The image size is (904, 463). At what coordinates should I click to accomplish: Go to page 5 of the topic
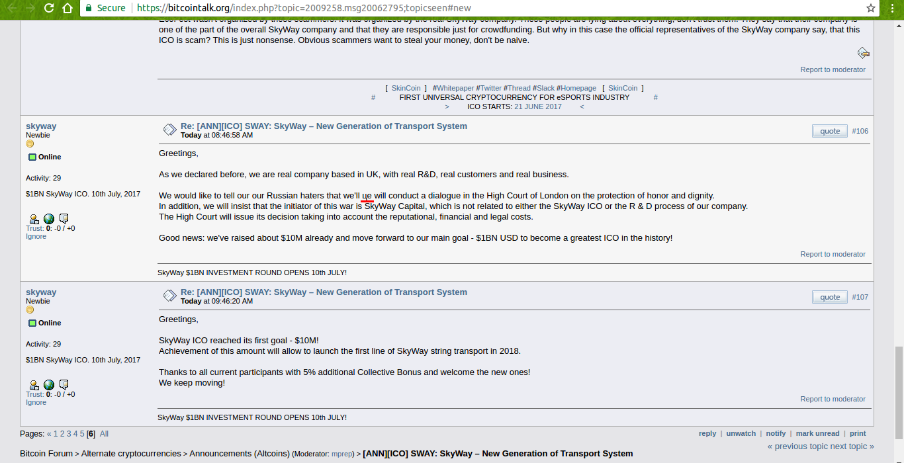pyautogui.click(x=82, y=434)
